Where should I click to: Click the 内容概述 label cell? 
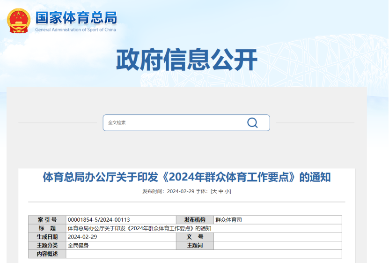click(x=47, y=254)
